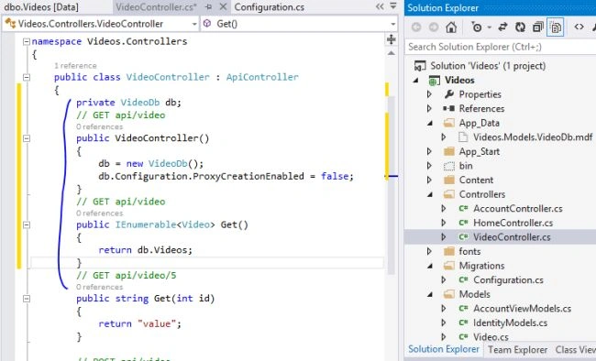Image resolution: width=596 pixels, height=361 pixels.
Task: Go to Solution Explorer Home
Action: click(x=451, y=27)
